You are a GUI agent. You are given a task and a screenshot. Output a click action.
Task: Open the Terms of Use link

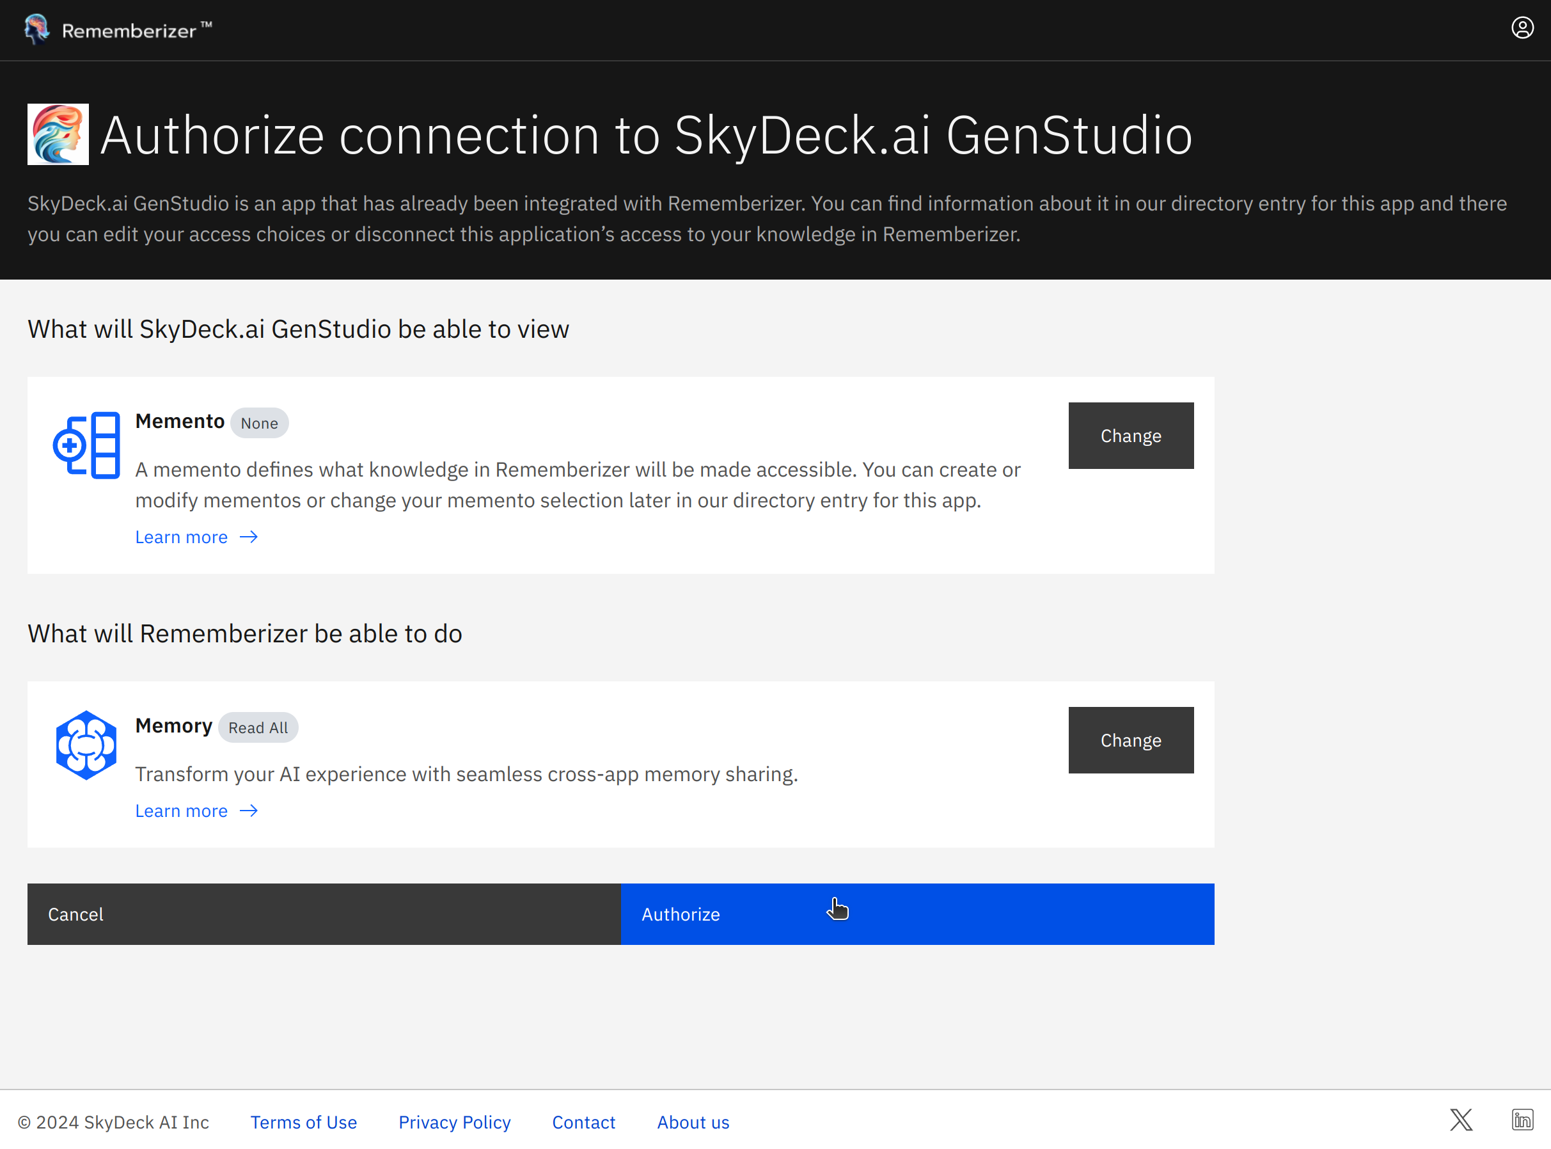coord(304,1122)
